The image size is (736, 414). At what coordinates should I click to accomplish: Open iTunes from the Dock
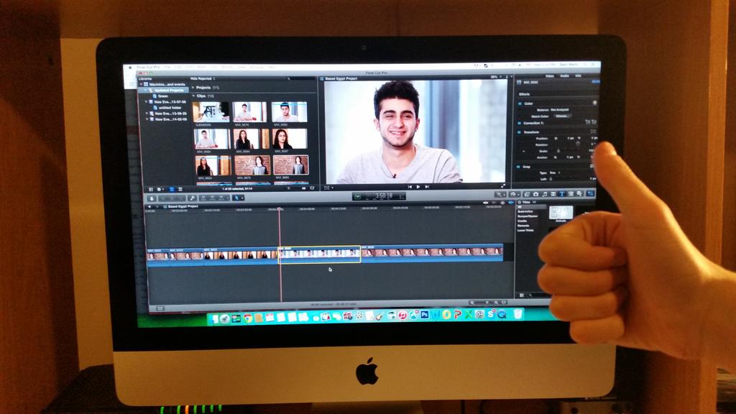[402, 316]
